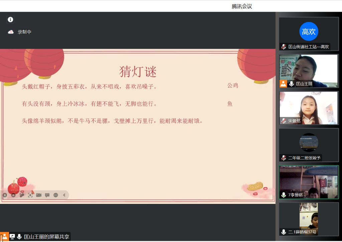Click the cloud recording status icon
342x242 pixels.
click(x=11, y=32)
